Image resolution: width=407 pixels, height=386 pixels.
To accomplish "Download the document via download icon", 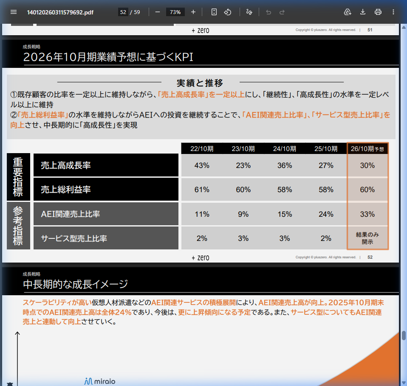I will pos(362,12).
